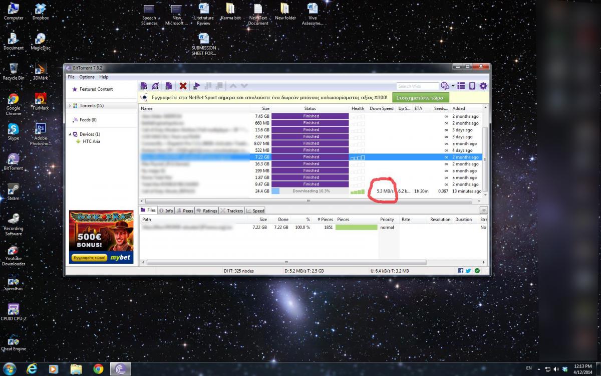The height and width of the screenshot is (376, 601).
Task: Click the Windows Start button
Action: click(x=10, y=368)
